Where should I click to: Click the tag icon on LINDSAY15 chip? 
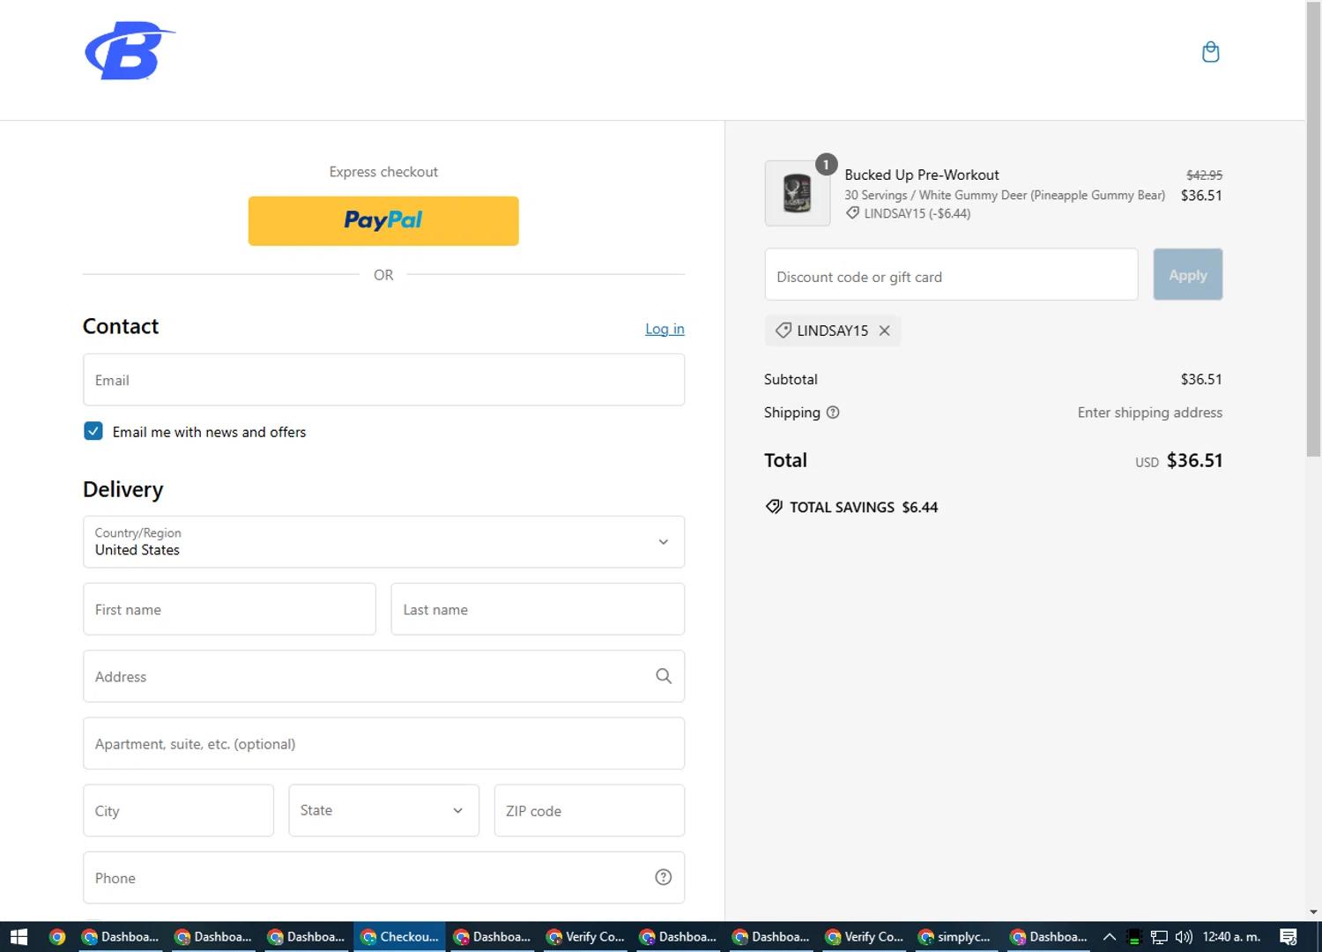point(783,331)
